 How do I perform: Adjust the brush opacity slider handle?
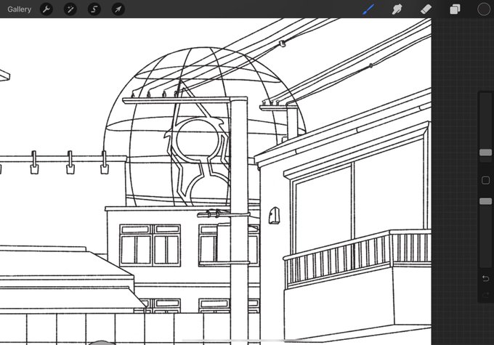pos(485,201)
